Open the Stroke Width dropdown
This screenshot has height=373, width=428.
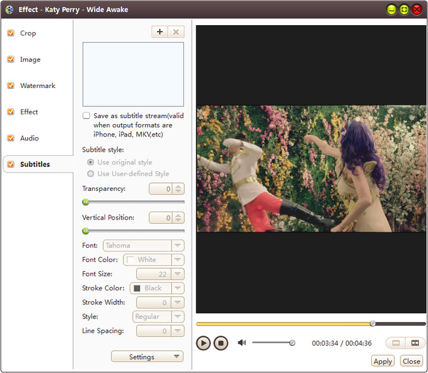tap(160, 302)
